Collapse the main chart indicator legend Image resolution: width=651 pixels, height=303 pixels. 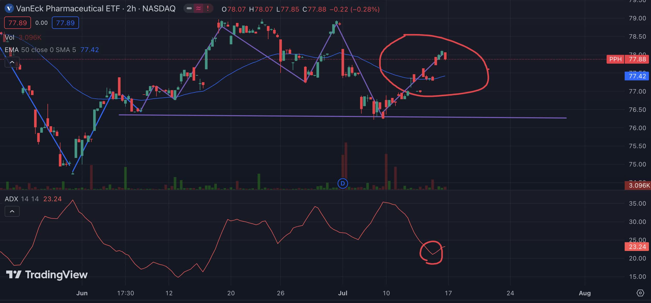[x=12, y=62]
